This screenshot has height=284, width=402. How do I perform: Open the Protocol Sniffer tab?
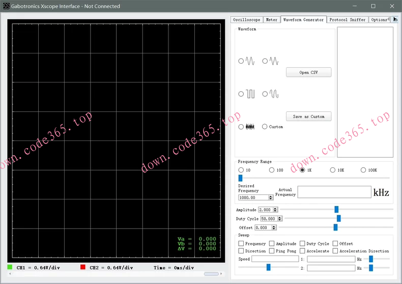point(347,20)
